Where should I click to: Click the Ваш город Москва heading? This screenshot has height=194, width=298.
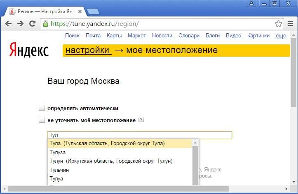click(x=83, y=81)
